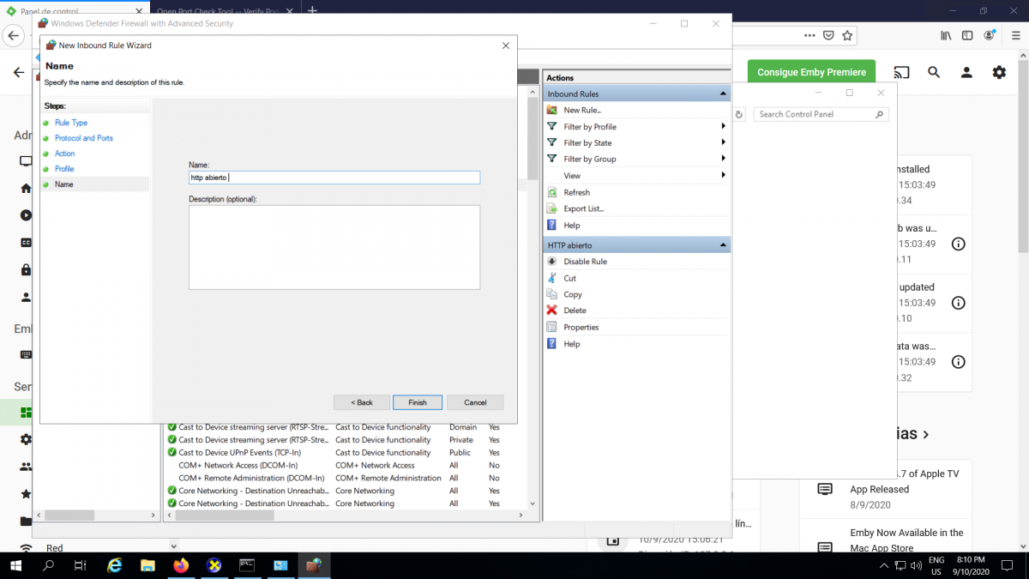Click the Export List icon
Screen dimensions: 1029x579
[552, 208]
